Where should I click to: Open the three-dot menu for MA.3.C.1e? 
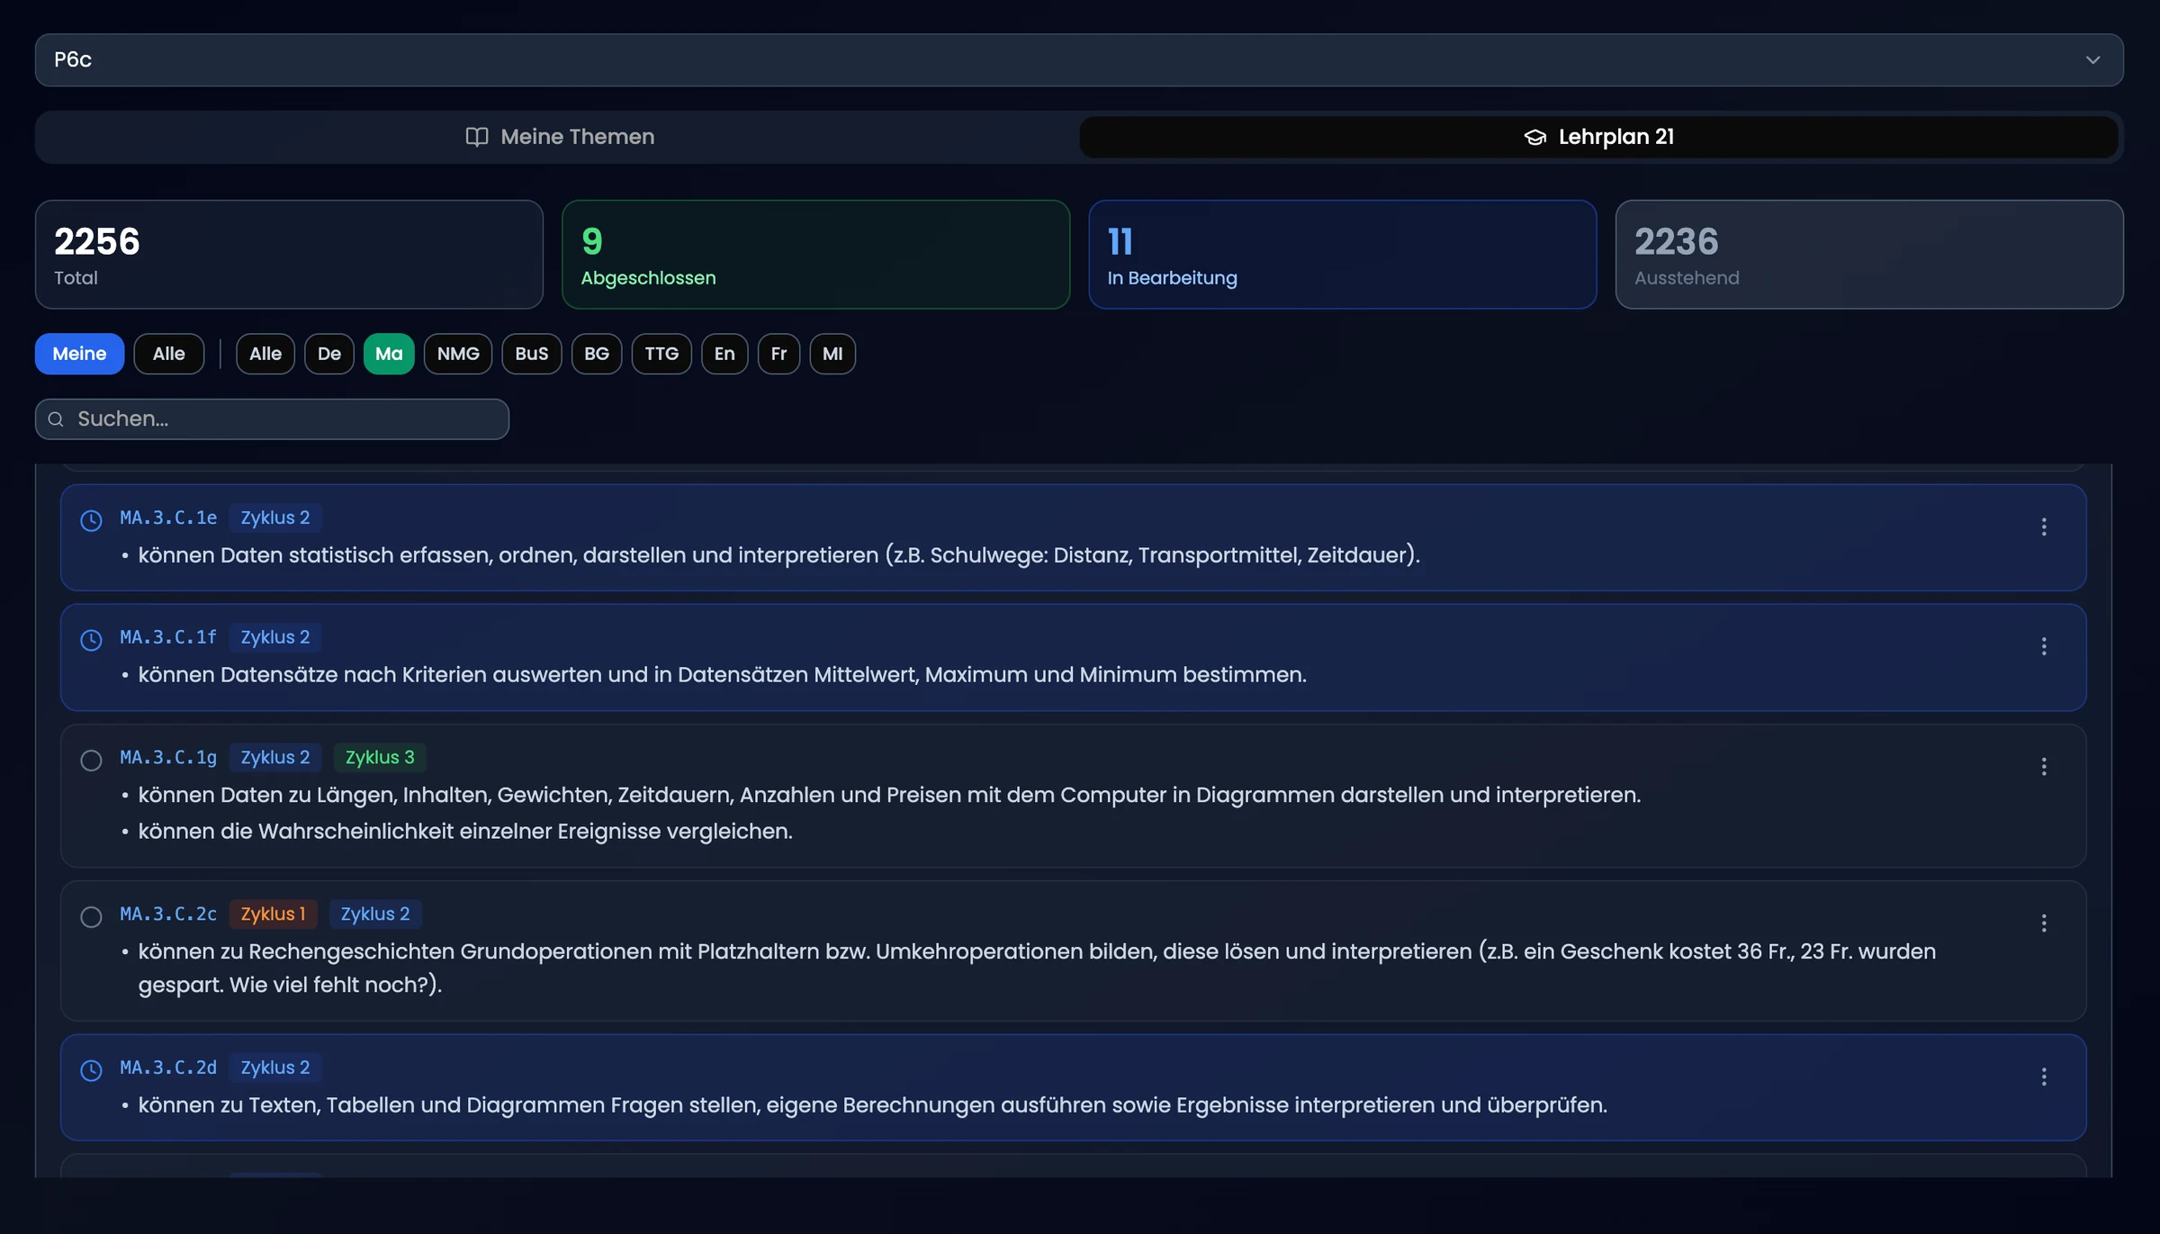pos(2044,527)
